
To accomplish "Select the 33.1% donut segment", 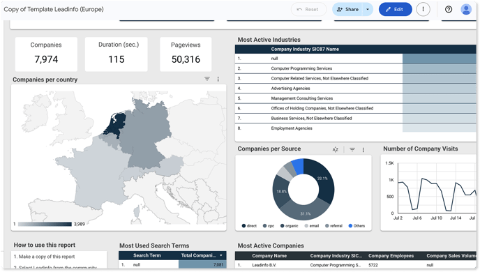I will click(x=323, y=179).
